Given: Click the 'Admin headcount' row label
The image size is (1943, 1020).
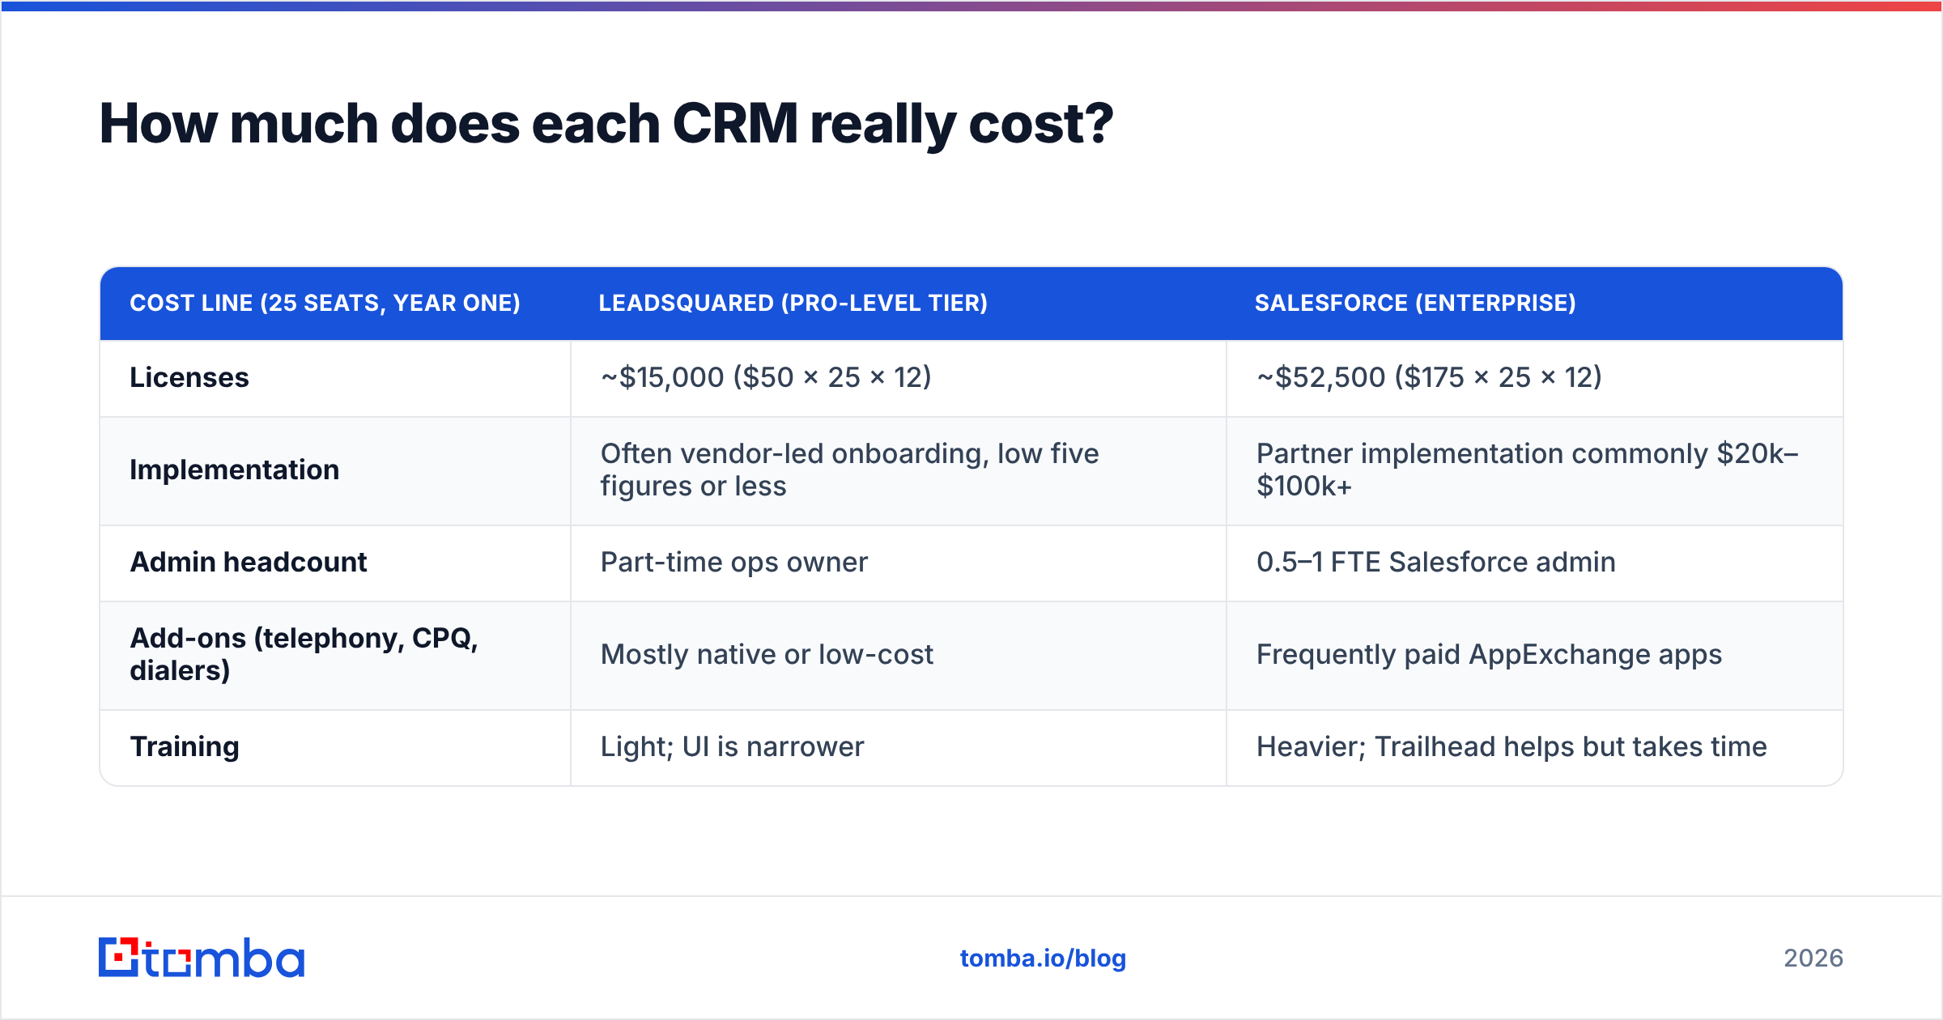Looking at the screenshot, I should coord(249,562).
